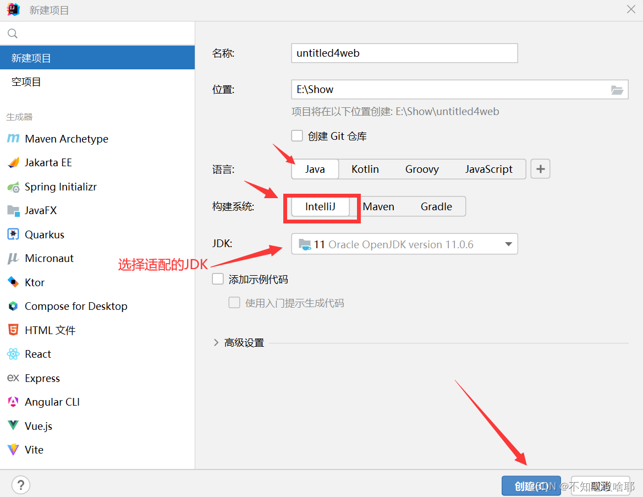Open the Quarkus generator
Image resolution: width=643 pixels, height=497 pixels.
click(97, 234)
